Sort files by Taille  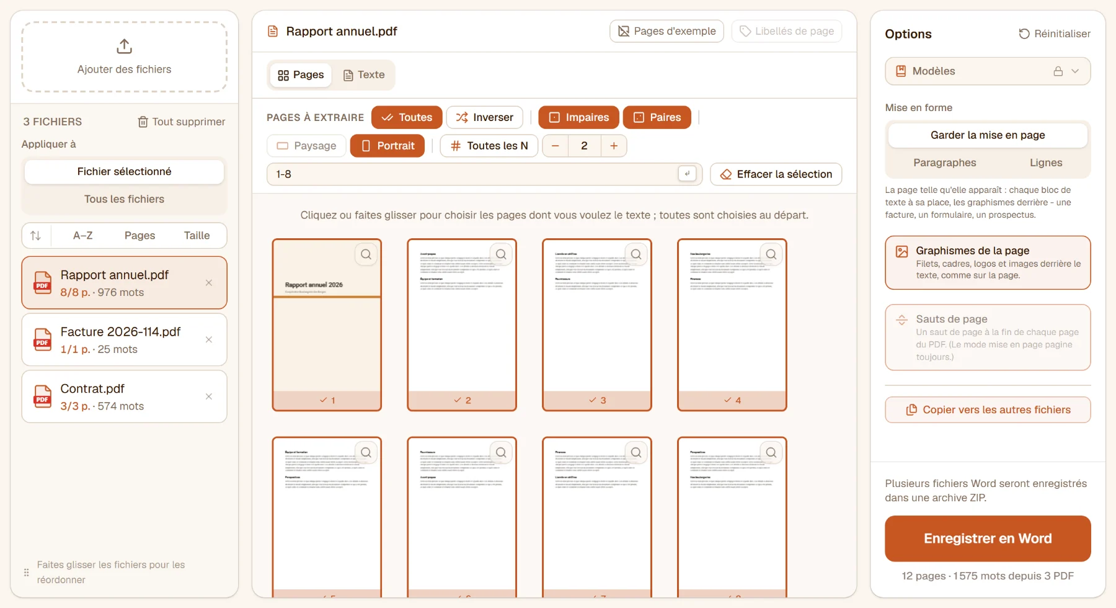tap(197, 236)
